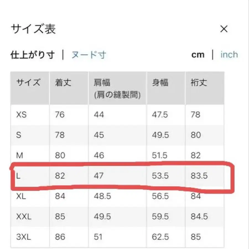249x249 pixels.
Task: Select the 仕上がり寸 measurement tab
Action: click(x=33, y=54)
